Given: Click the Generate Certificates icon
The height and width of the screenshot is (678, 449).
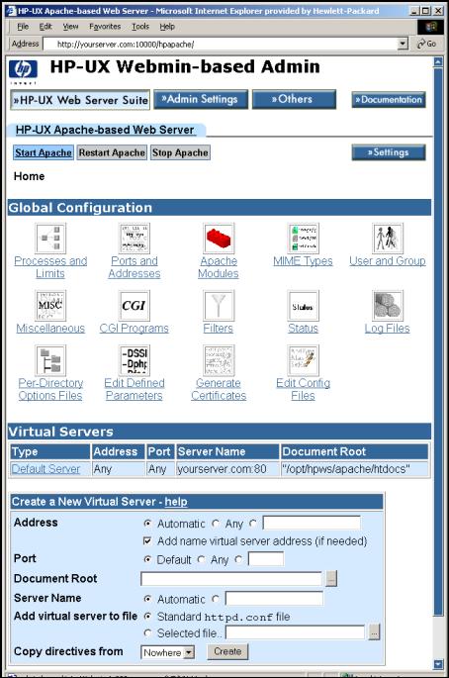Looking at the screenshot, I should 219,360.
